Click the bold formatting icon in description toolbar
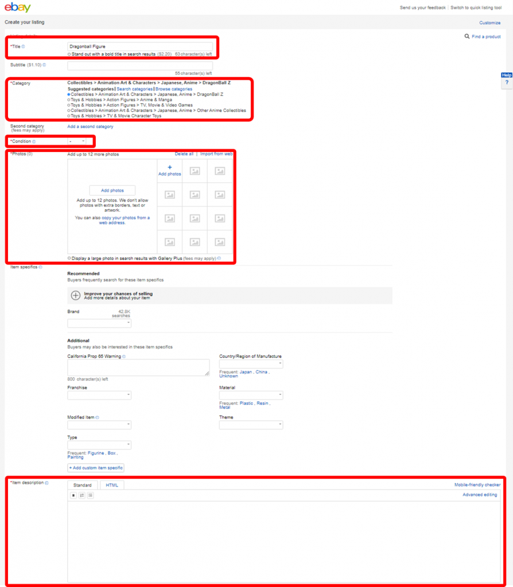Viewport: 513px width, 587px height. point(73,495)
